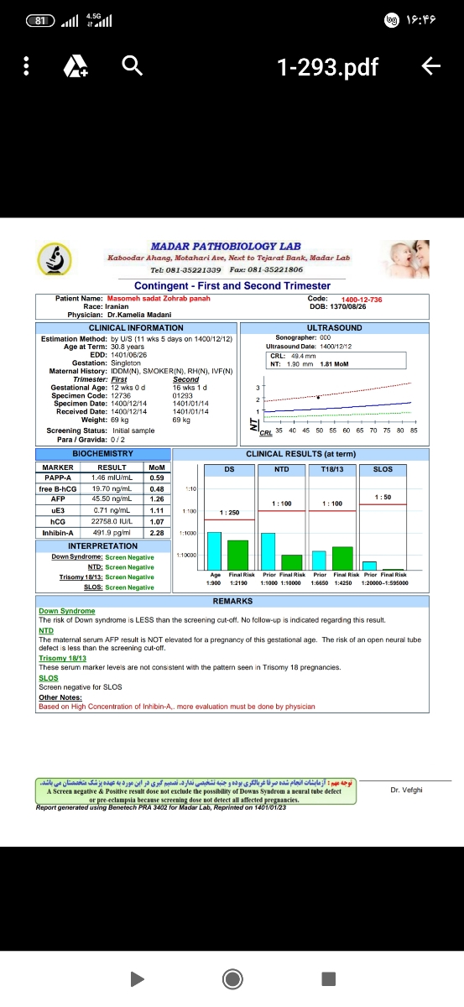The width and height of the screenshot is (464, 1007).
Task: Tap the back arrow beside 1-293.pdf
Action: [430, 65]
